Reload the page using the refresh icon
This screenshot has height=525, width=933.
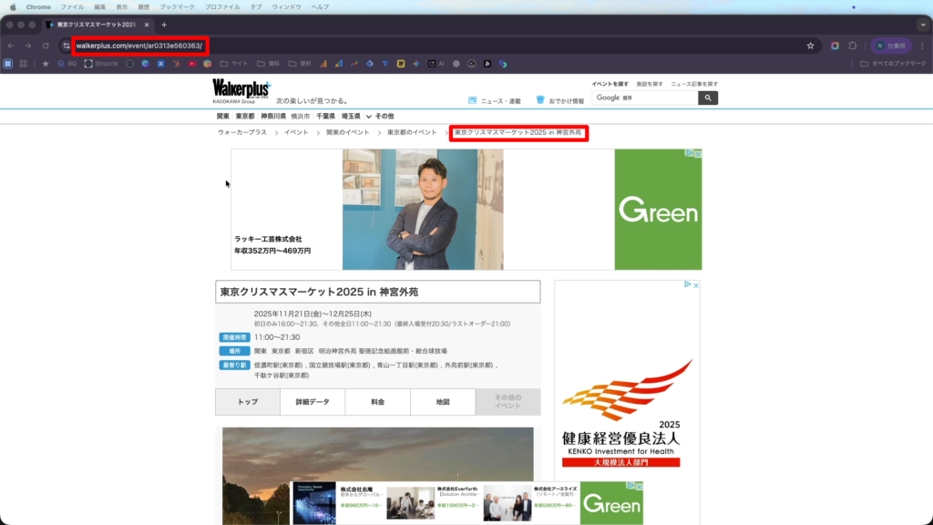[46, 46]
